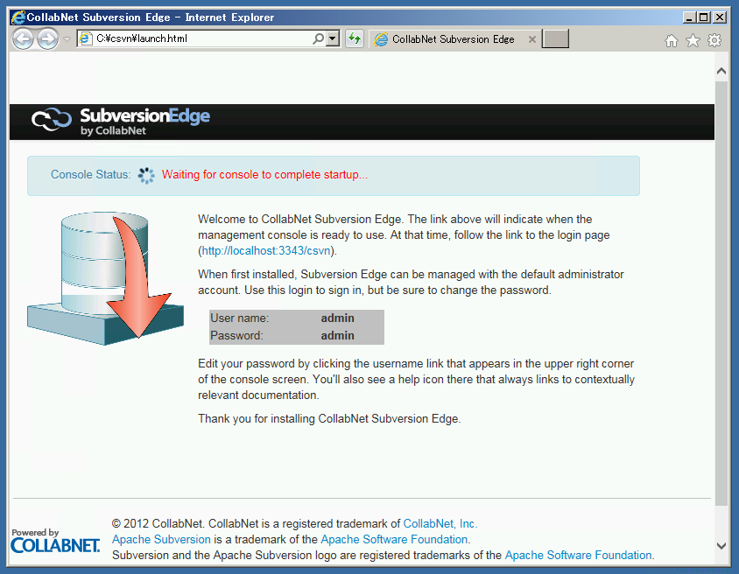This screenshot has height=574, width=739.
Task: Open the Tools gear icon
Action: [714, 40]
